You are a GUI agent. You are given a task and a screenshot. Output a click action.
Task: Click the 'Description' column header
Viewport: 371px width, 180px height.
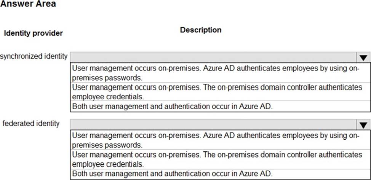[x=201, y=30]
